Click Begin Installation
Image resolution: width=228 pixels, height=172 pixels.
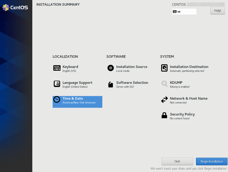212,161
